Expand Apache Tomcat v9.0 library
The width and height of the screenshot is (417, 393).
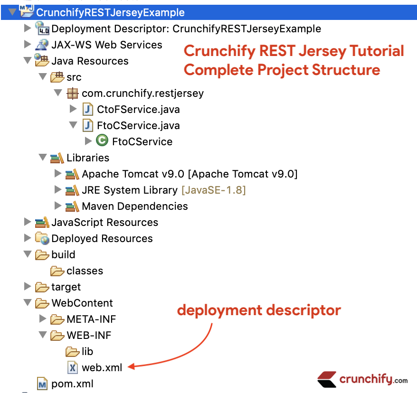58,174
